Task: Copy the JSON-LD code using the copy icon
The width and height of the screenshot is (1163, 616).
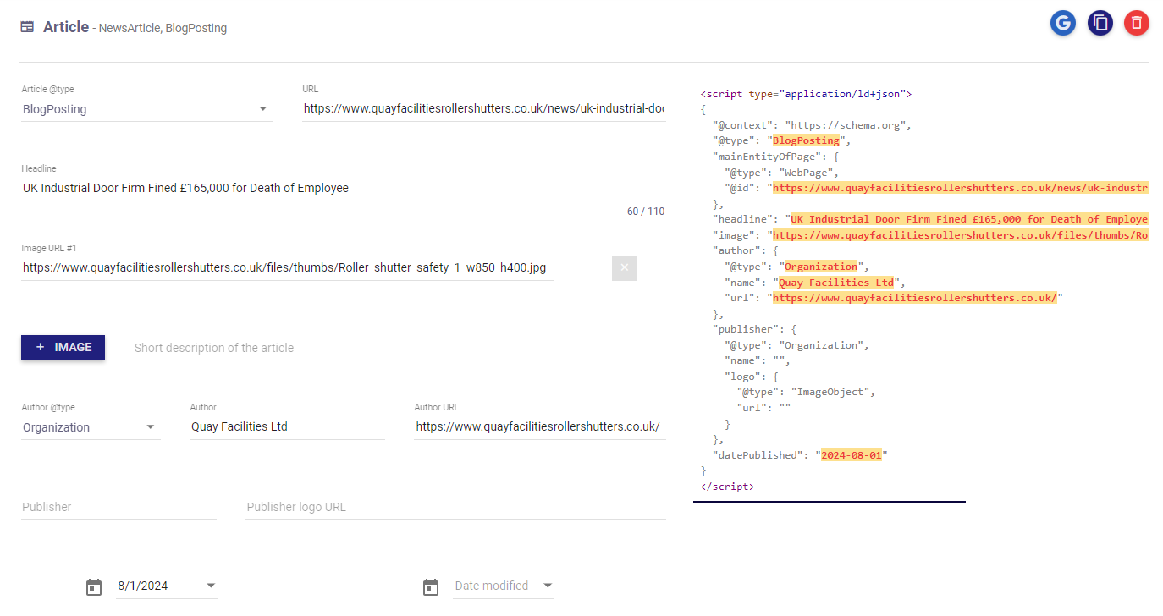Action: click(x=1100, y=23)
